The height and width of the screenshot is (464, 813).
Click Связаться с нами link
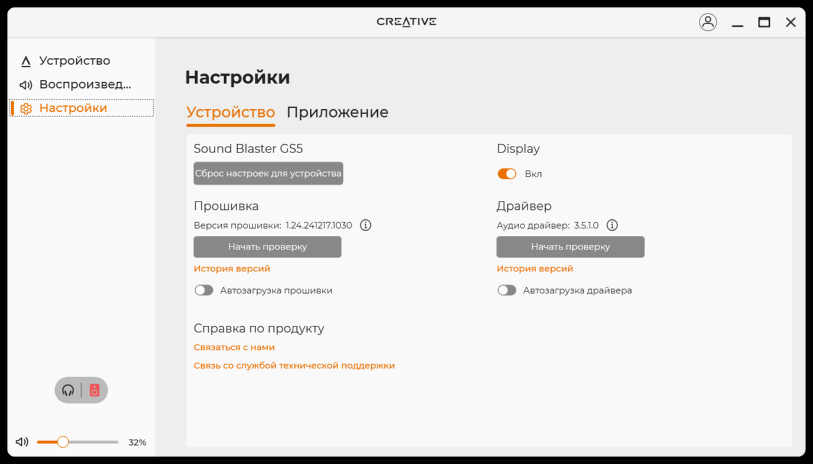[x=234, y=347]
